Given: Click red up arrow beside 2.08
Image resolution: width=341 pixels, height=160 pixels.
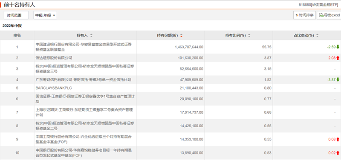Looking at the screenshot, I should (338, 58).
